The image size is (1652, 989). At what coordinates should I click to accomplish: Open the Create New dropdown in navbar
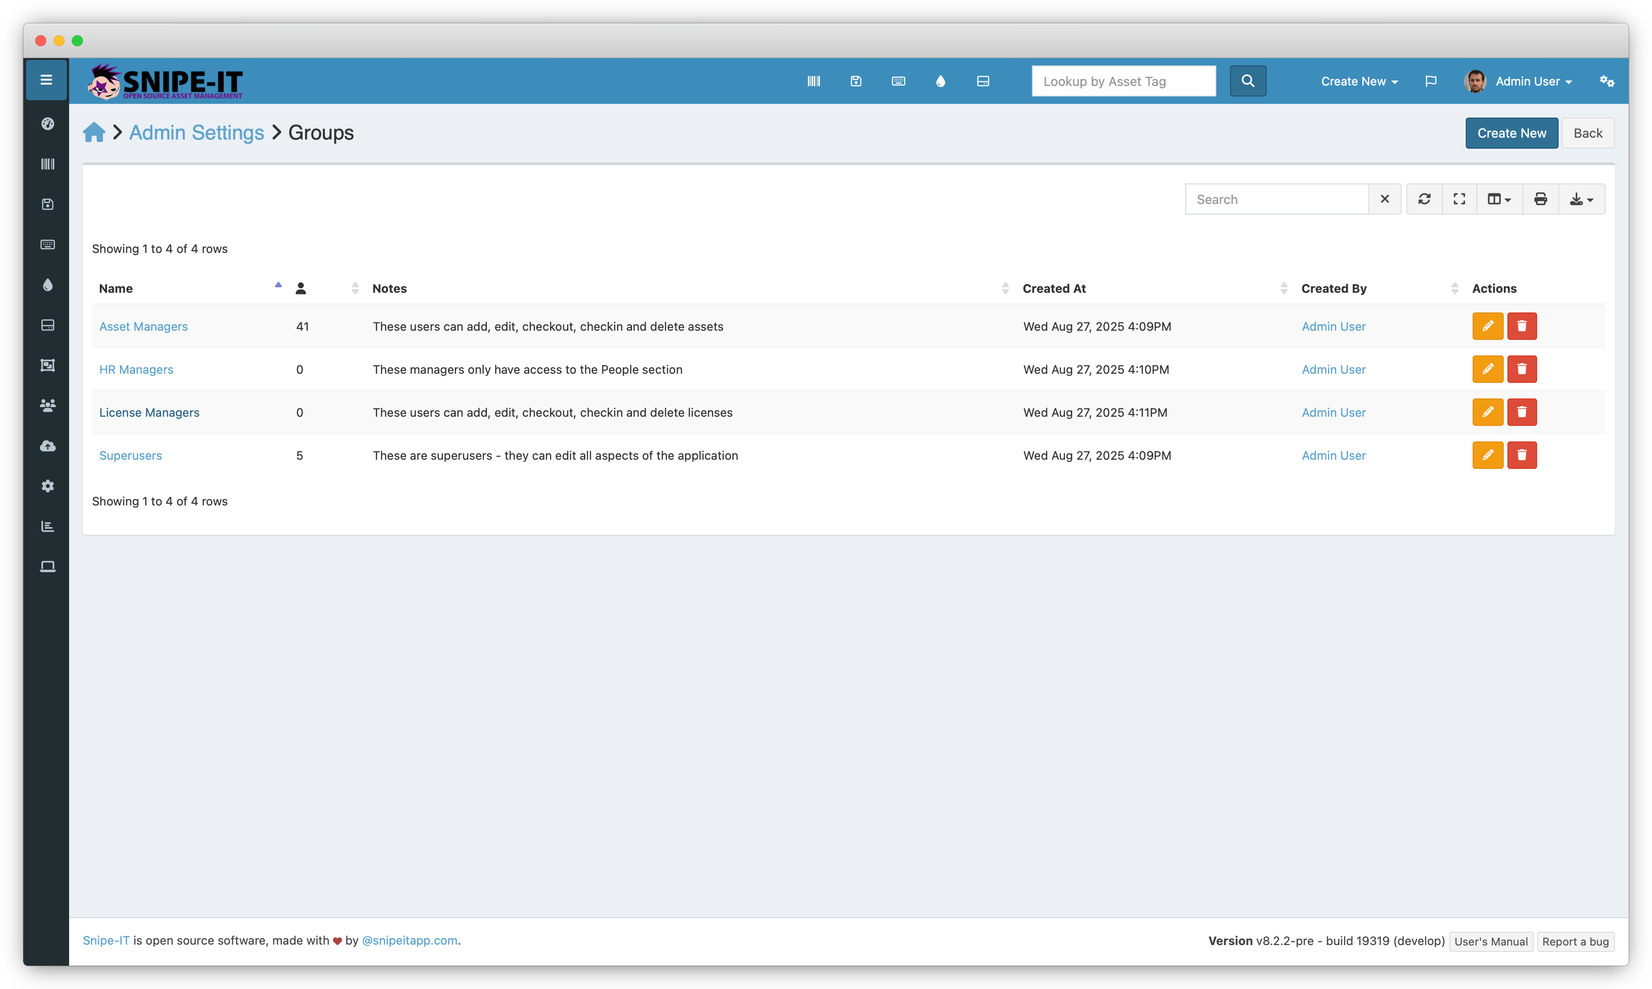click(x=1359, y=81)
